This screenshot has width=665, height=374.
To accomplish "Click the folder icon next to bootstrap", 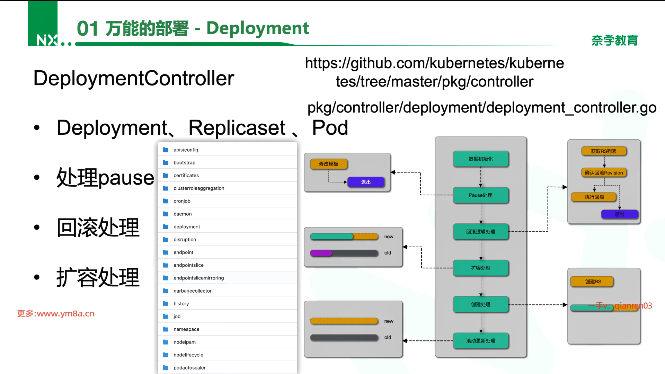I will (x=166, y=162).
